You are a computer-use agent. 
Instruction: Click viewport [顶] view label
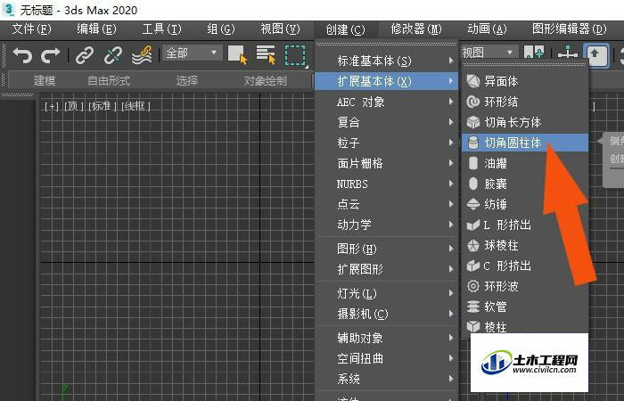coord(74,106)
